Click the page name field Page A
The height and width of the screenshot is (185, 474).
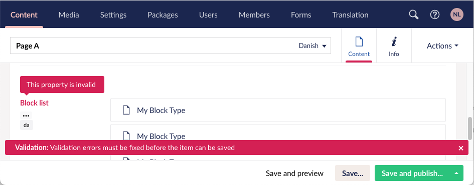tap(171, 46)
